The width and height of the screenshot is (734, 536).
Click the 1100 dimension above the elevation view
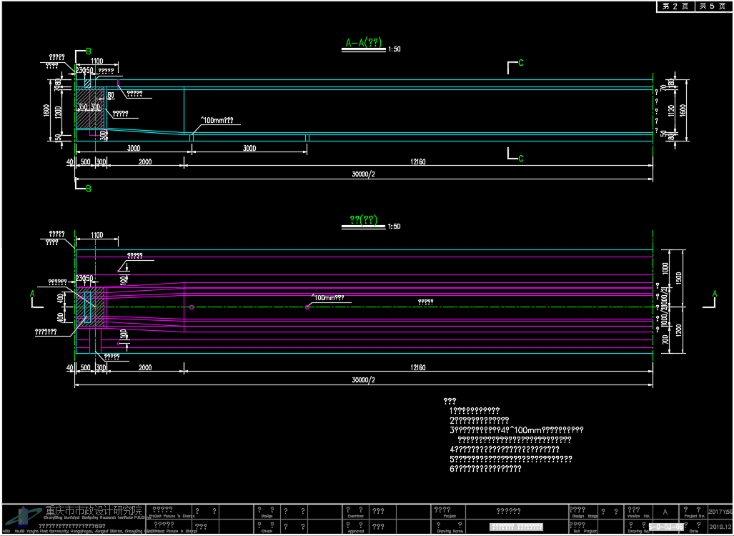(x=97, y=61)
